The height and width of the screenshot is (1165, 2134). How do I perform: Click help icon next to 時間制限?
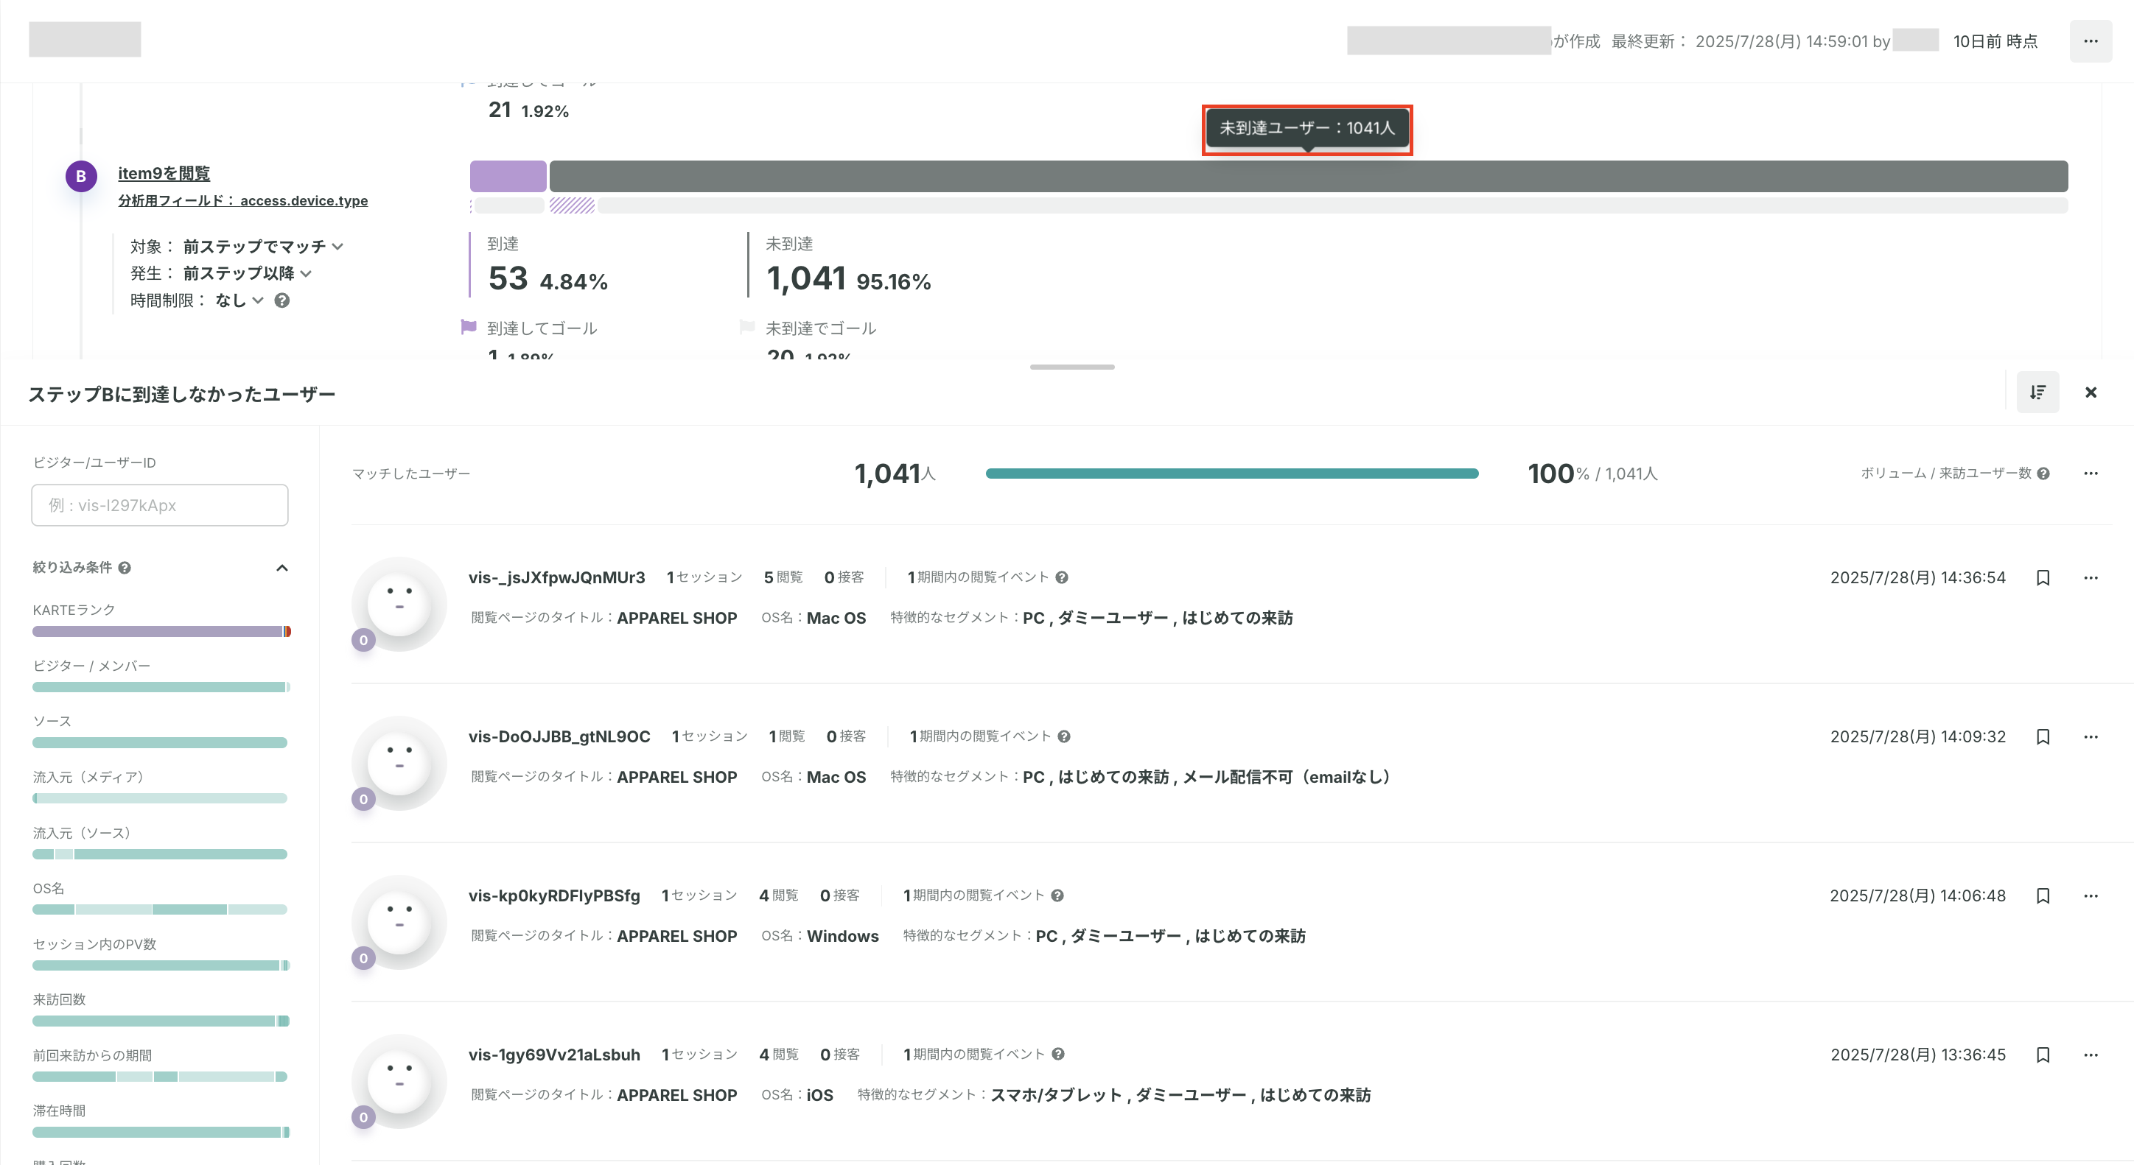point(281,300)
